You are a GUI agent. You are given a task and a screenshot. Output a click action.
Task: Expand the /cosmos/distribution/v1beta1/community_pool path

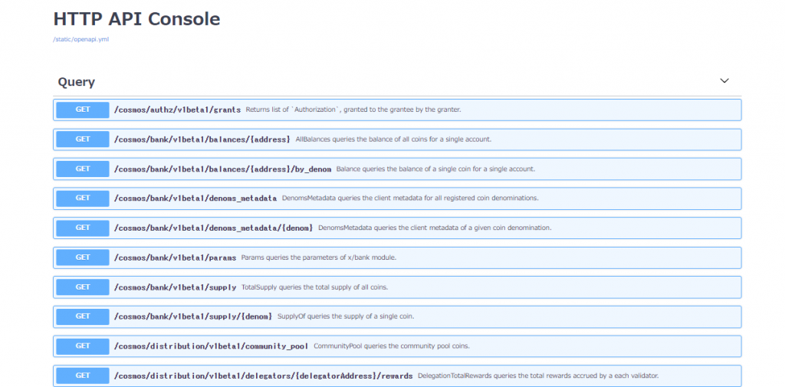(211, 346)
